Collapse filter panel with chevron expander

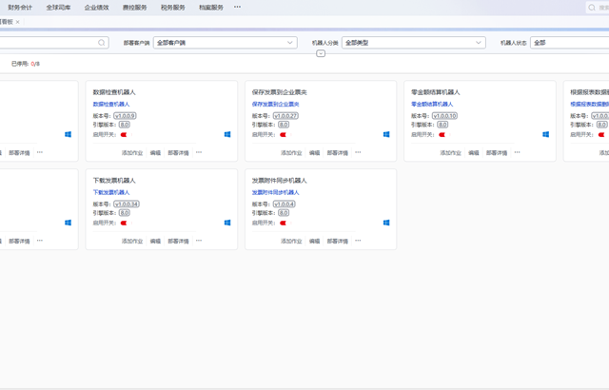(321, 54)
